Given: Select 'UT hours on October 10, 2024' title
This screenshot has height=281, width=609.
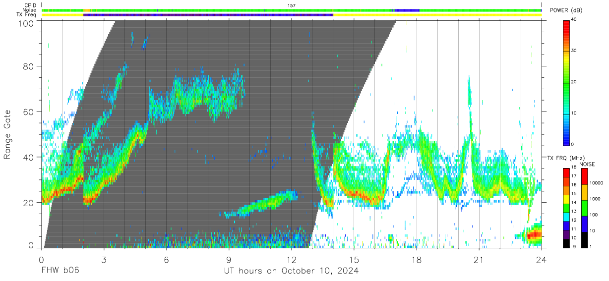Looking at the screenshot, I should [291, 271].
